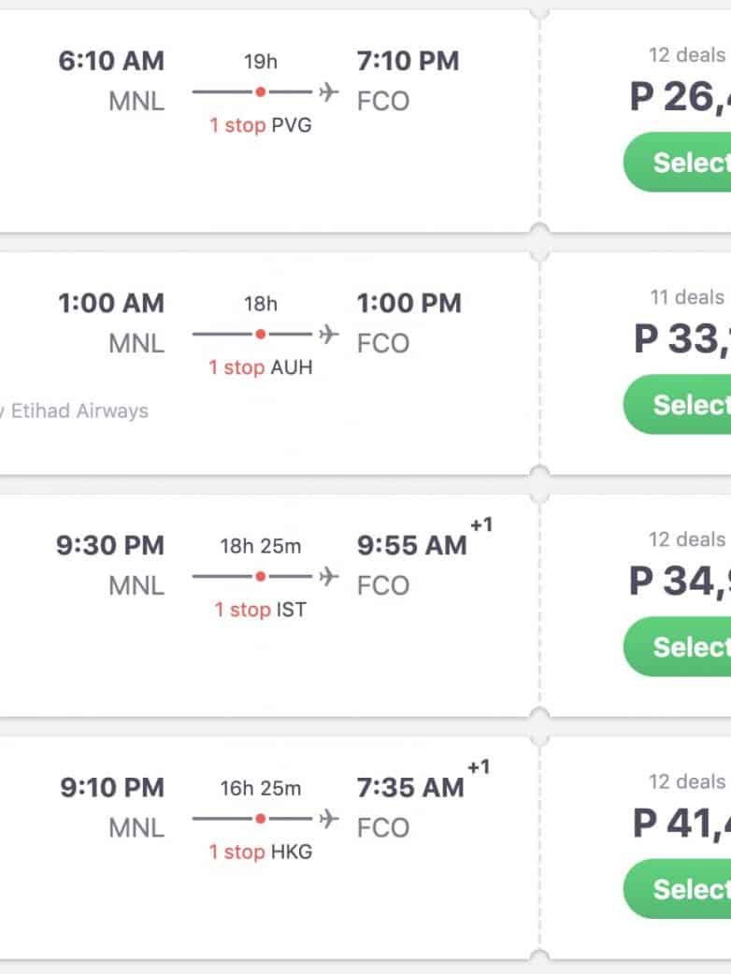Click the +1 day indicator beside 9:55 AM
The height and width of the screenshot is (974, 731).
[480, 526]
